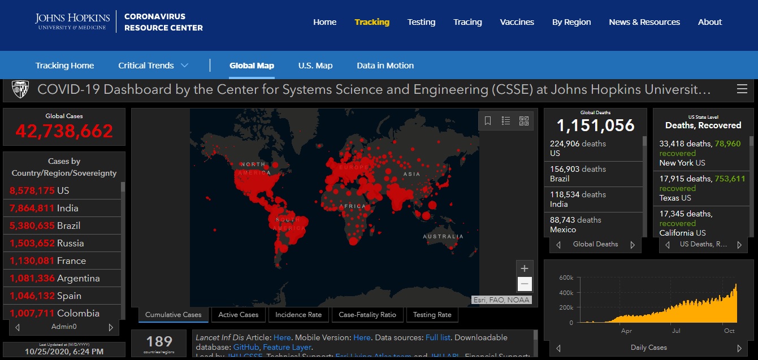Open the By Region nav item
758x360 pixels.
[571, 22]
